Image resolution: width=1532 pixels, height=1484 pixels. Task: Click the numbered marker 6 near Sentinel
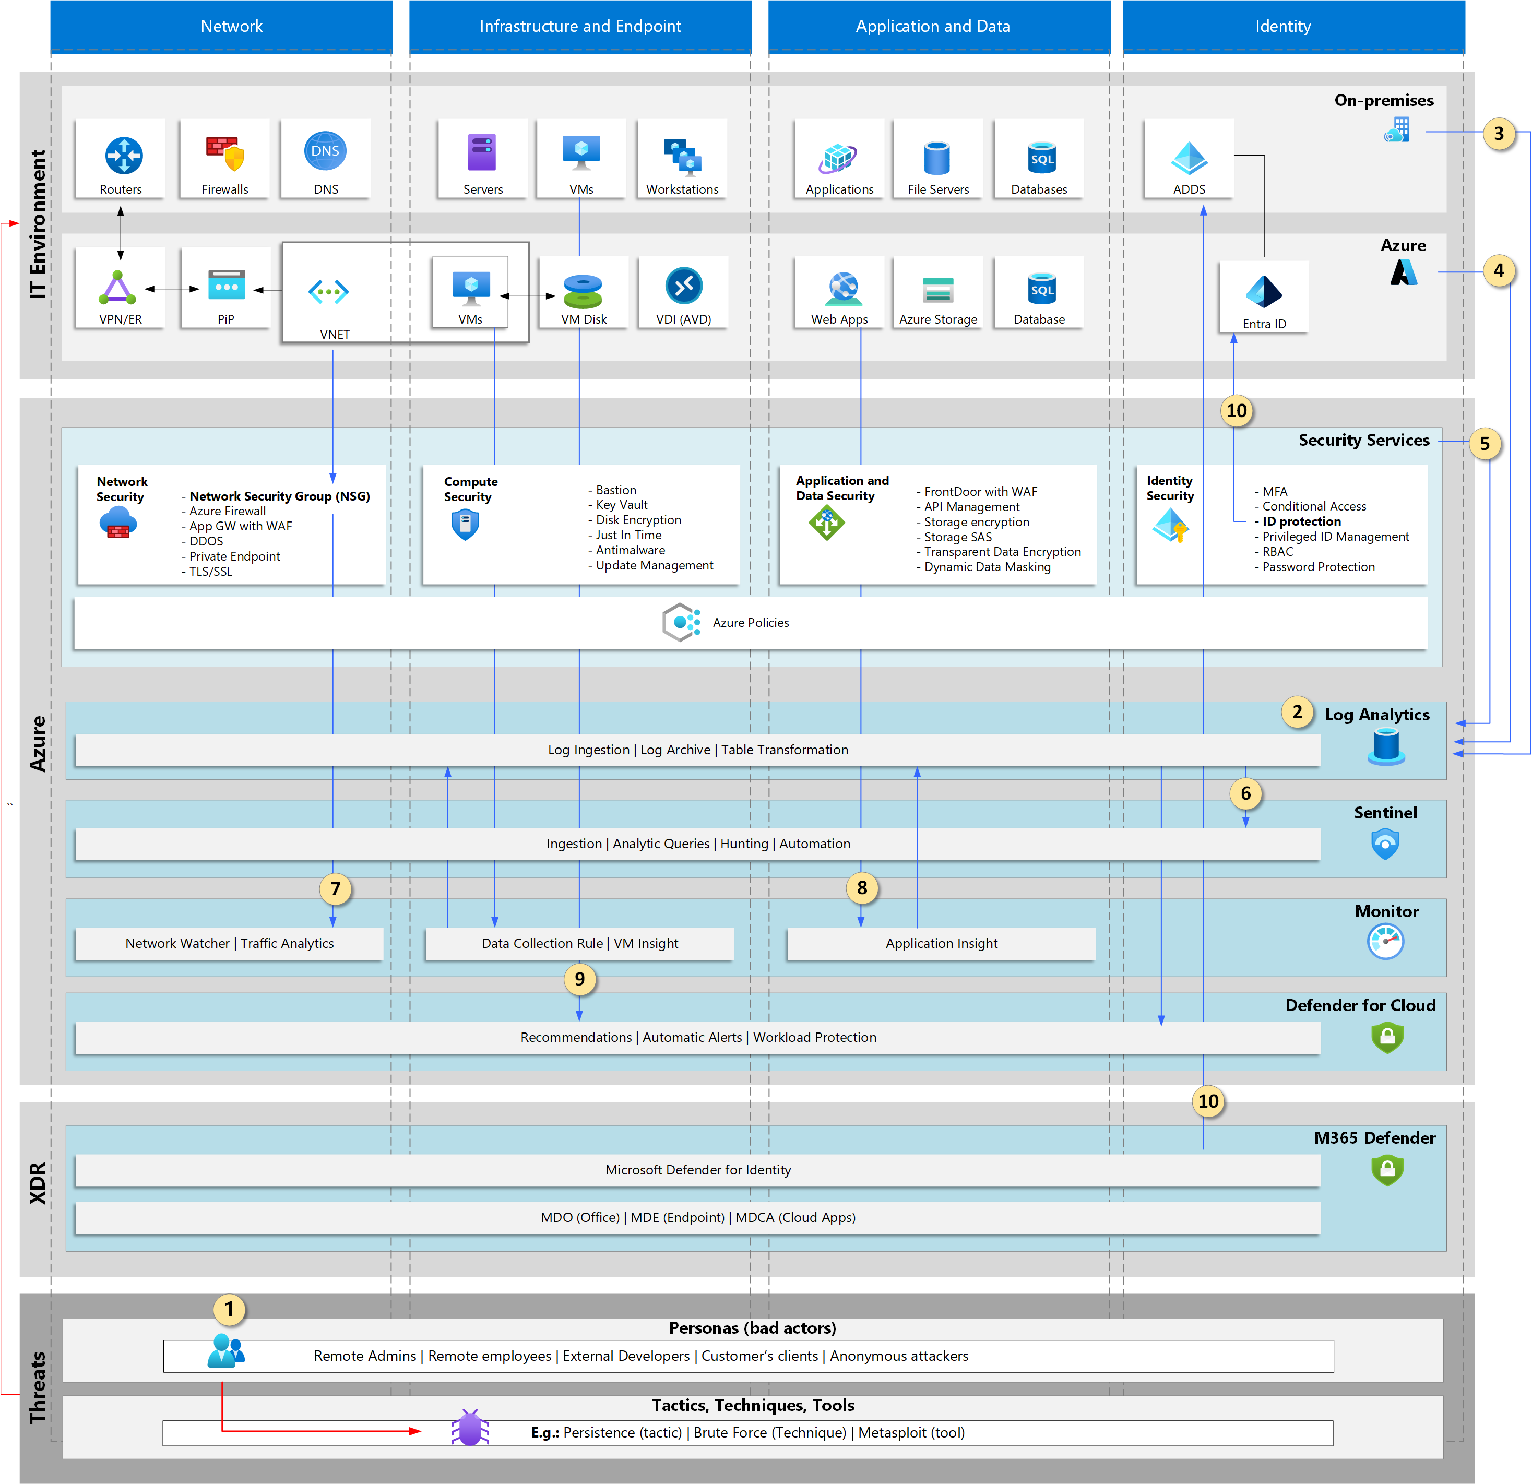click(1246, 794)
